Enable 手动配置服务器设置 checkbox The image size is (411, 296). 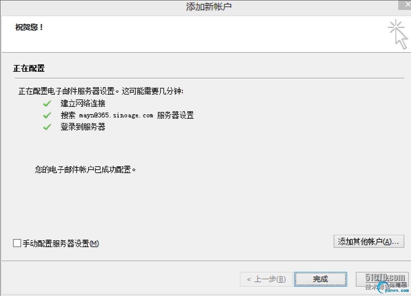click(17, 243)
